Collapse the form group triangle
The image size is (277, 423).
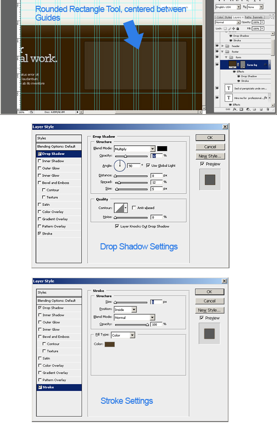click(226, 57)
